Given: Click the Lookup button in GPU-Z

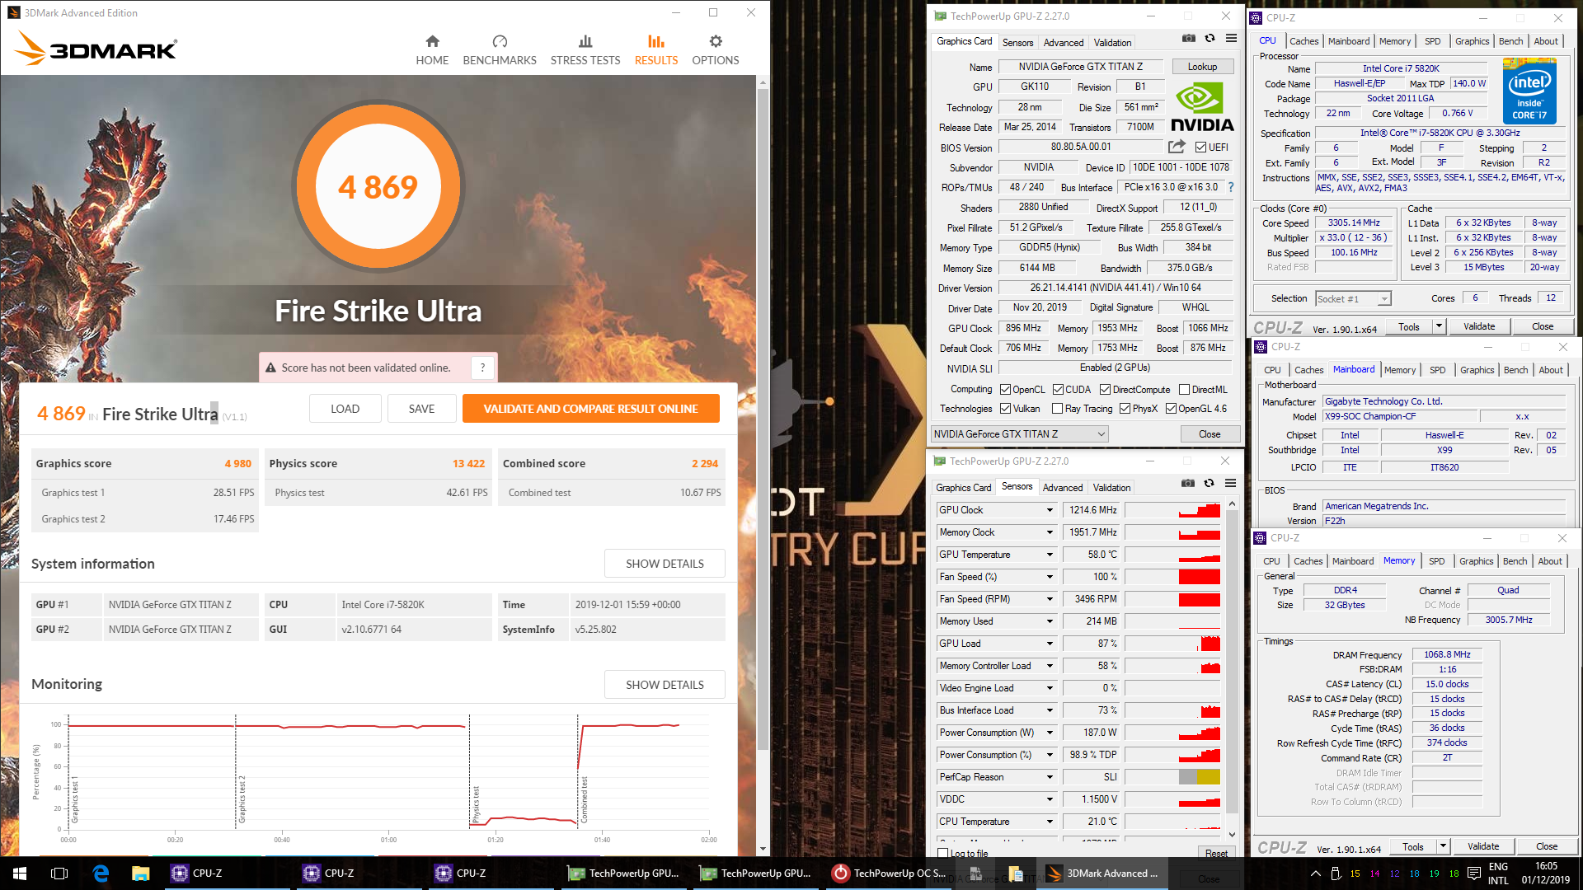Looking at the screenshot, I should (1202, 67).
